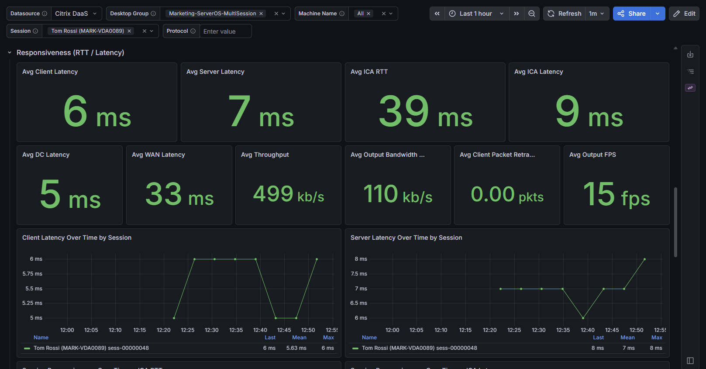Click the Desktop Group info icon

pos(153,14)
